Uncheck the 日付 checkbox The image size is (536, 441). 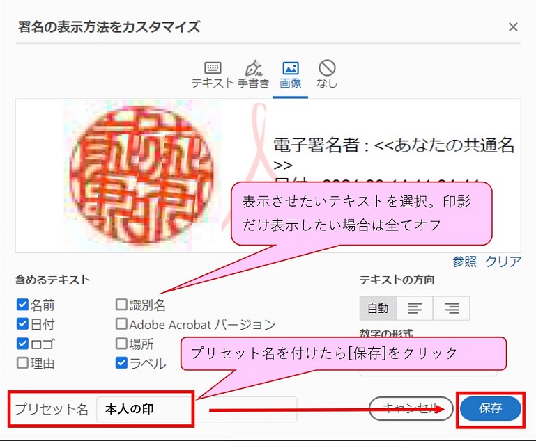click(x=22, y=324)
